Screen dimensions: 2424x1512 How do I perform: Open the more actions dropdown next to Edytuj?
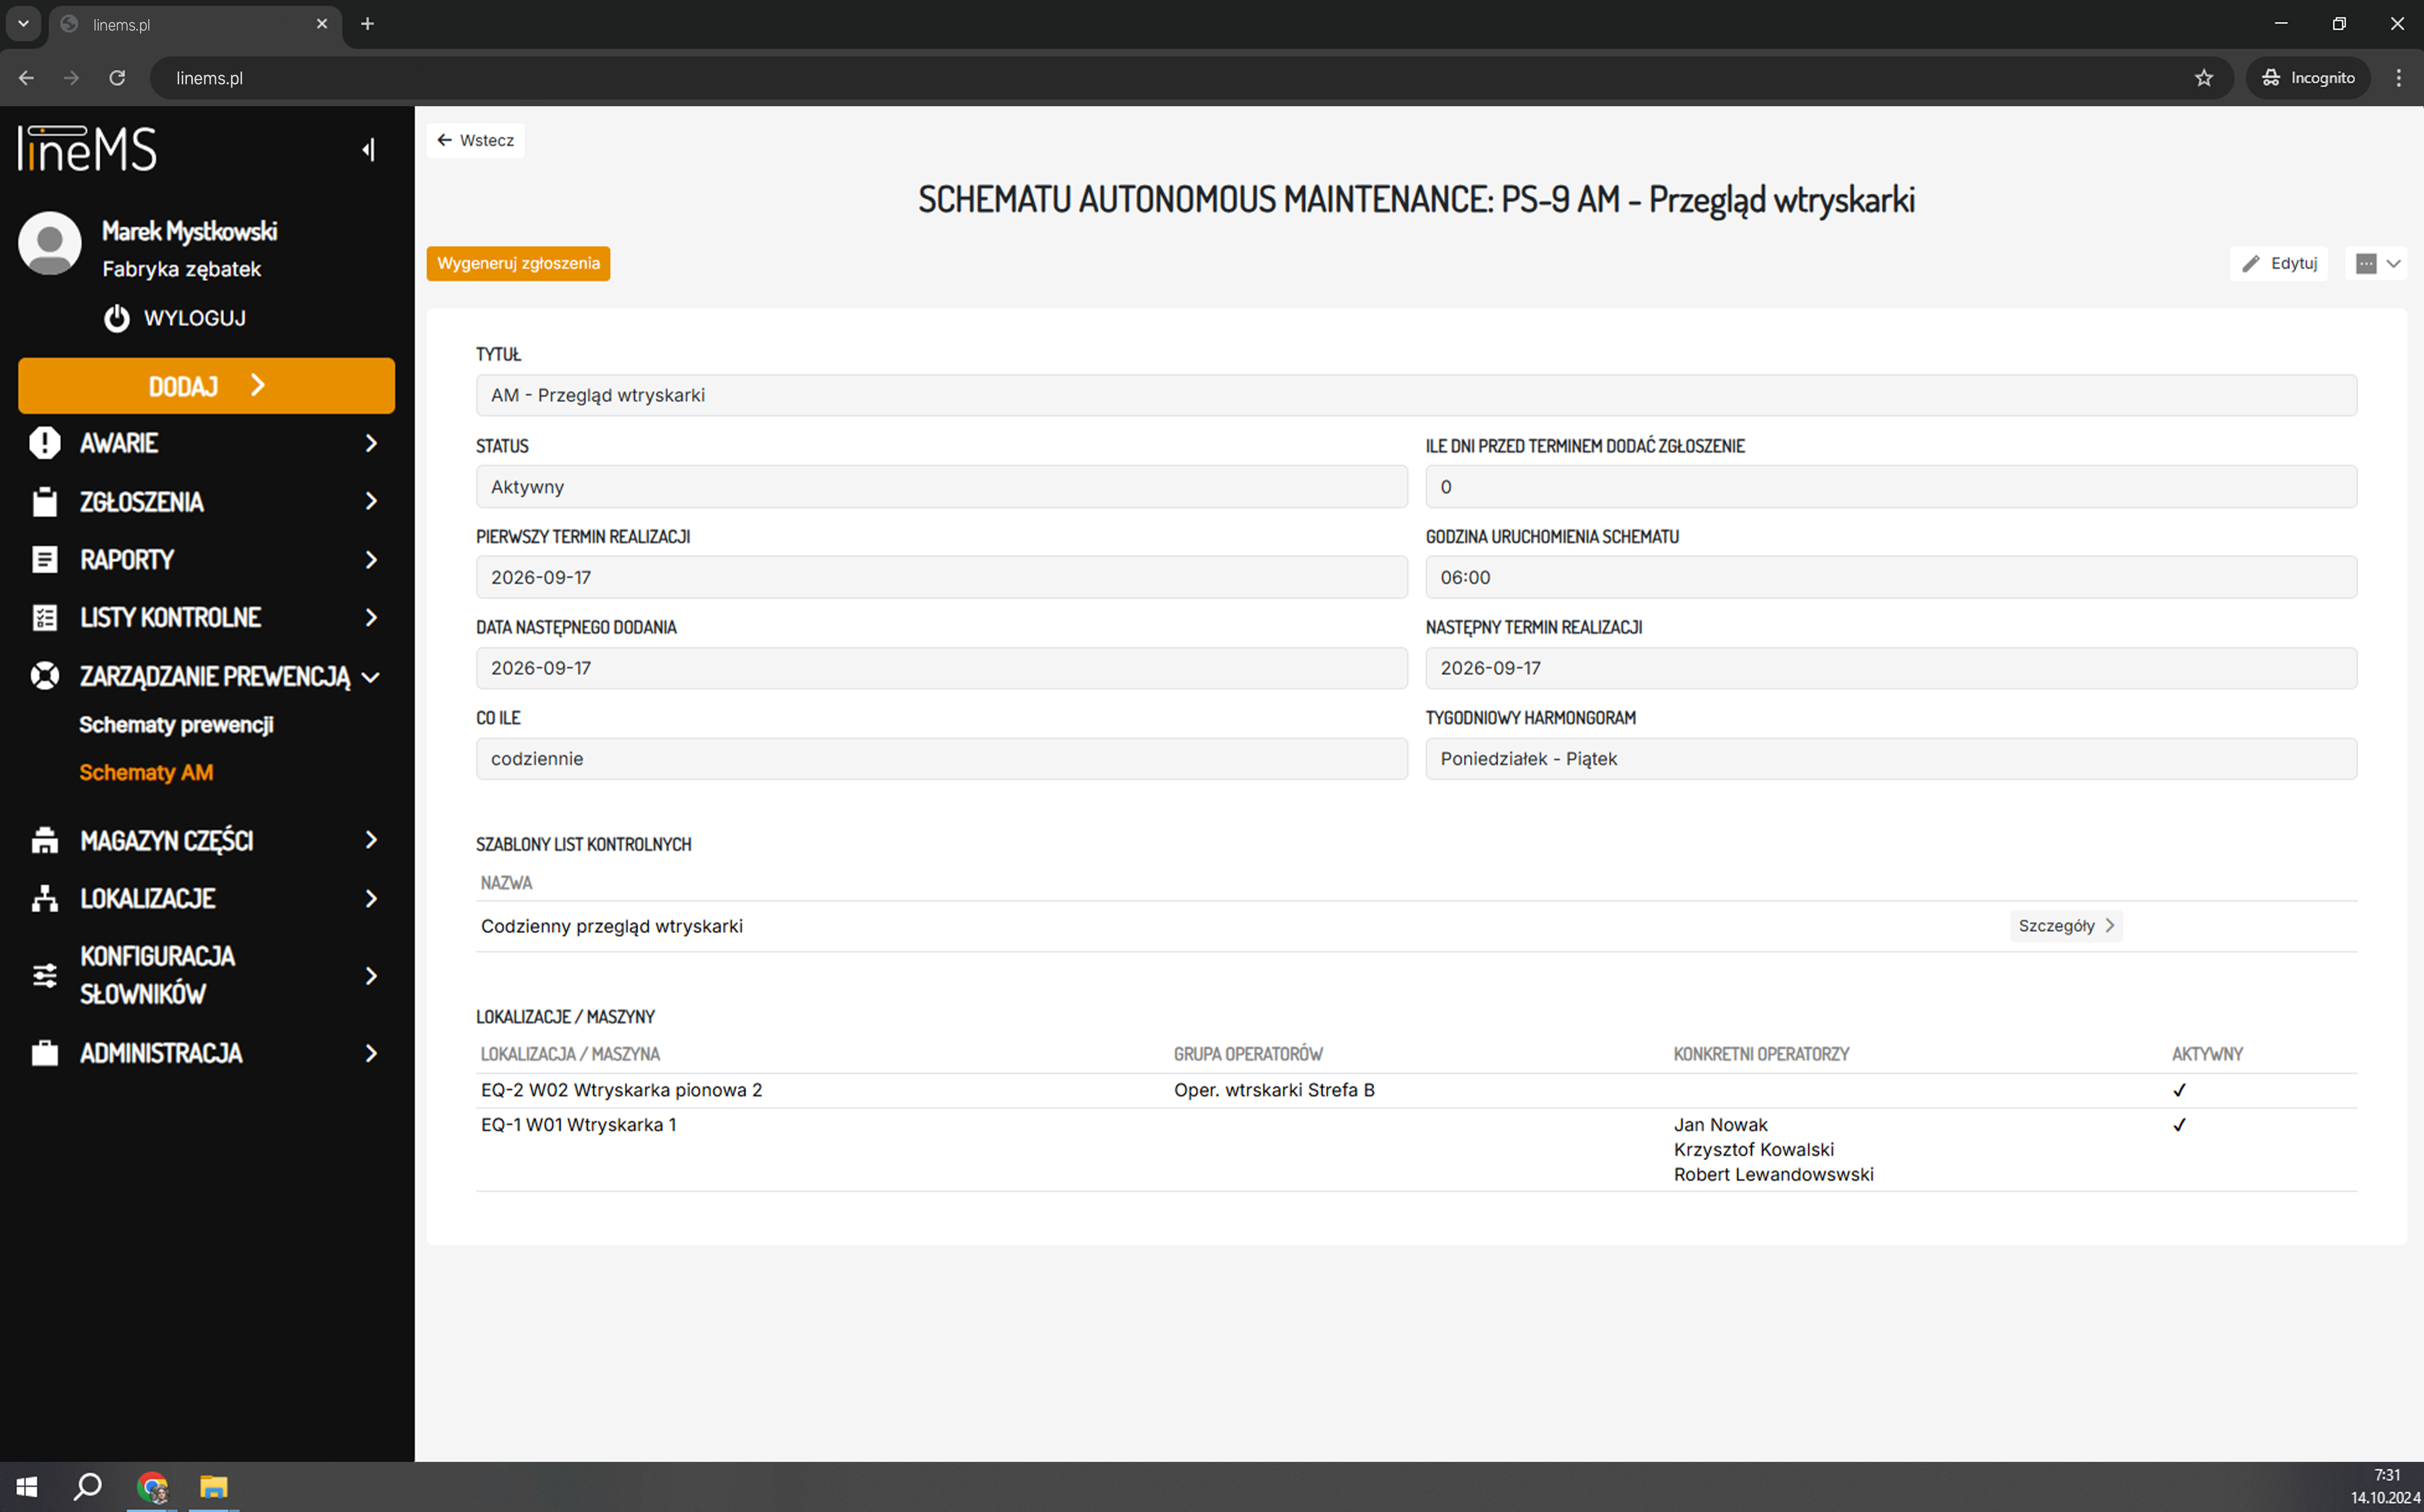pyautogui.click(x=2376, y=264)
